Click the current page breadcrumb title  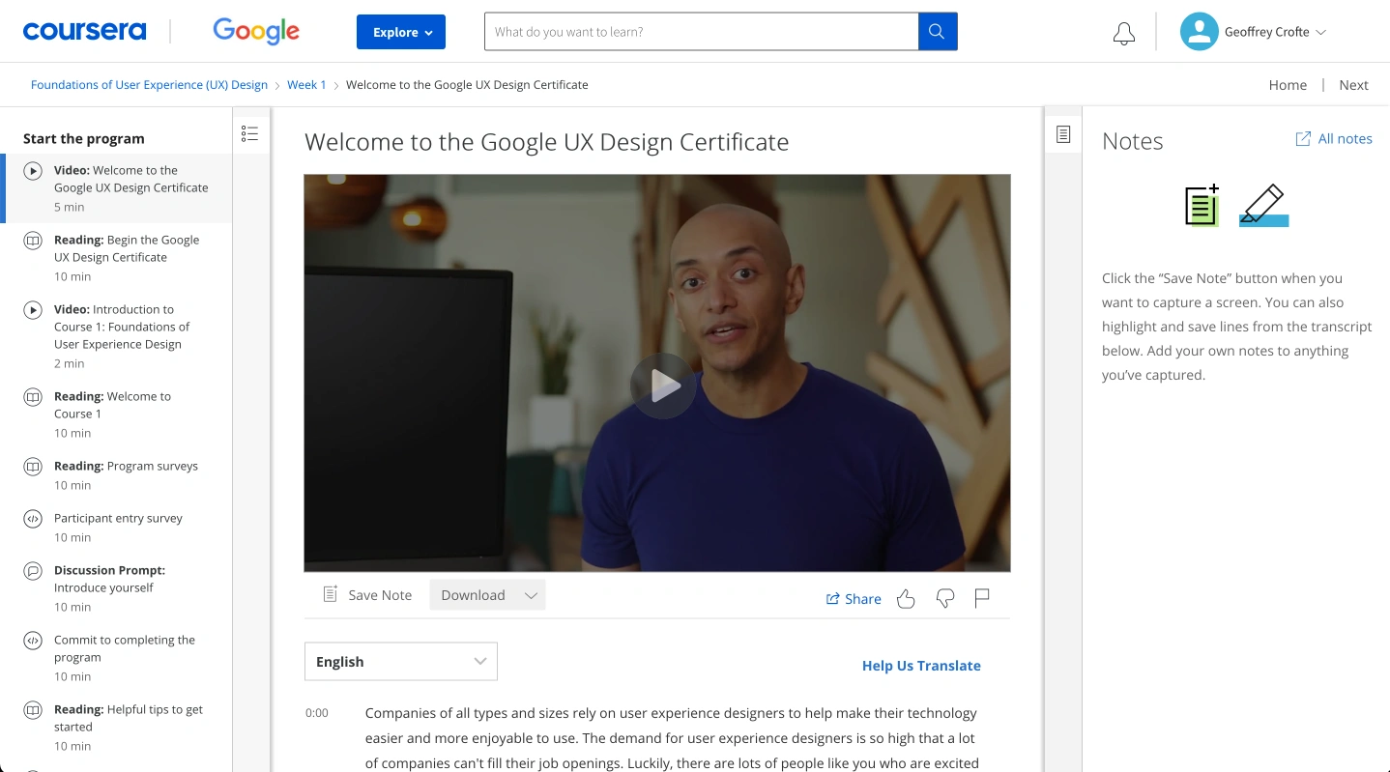[467, 85]
